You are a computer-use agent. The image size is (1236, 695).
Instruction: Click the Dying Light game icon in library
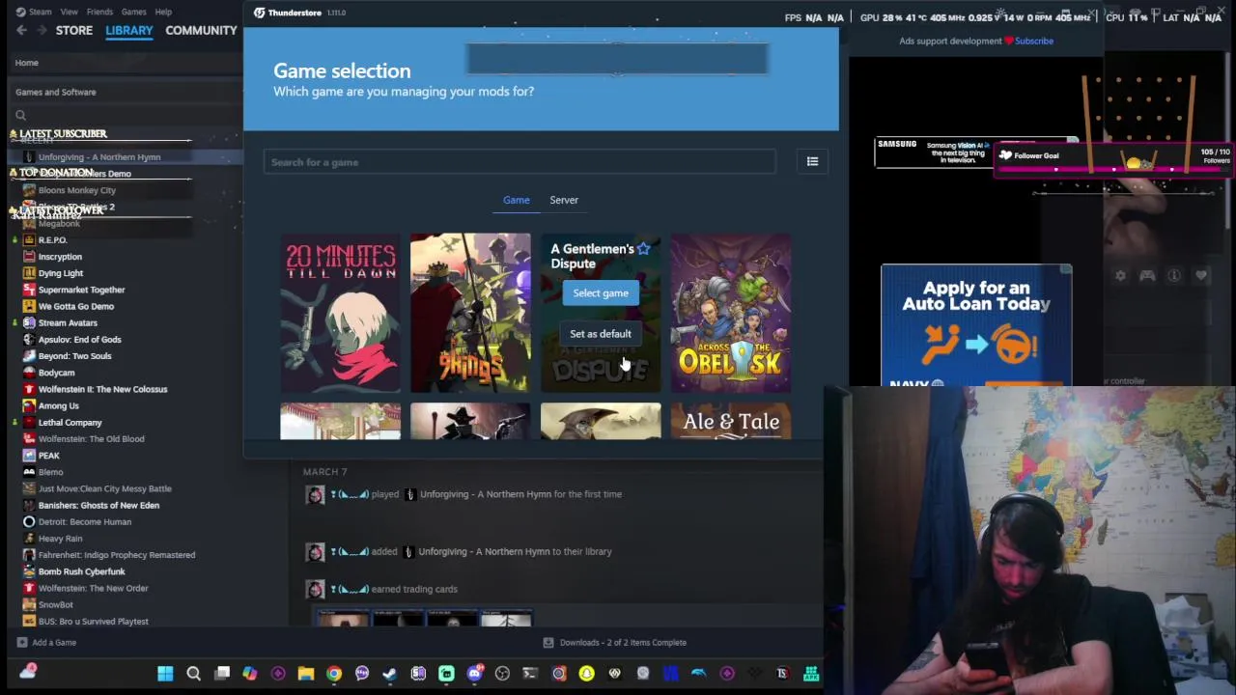tap(29, 273)
